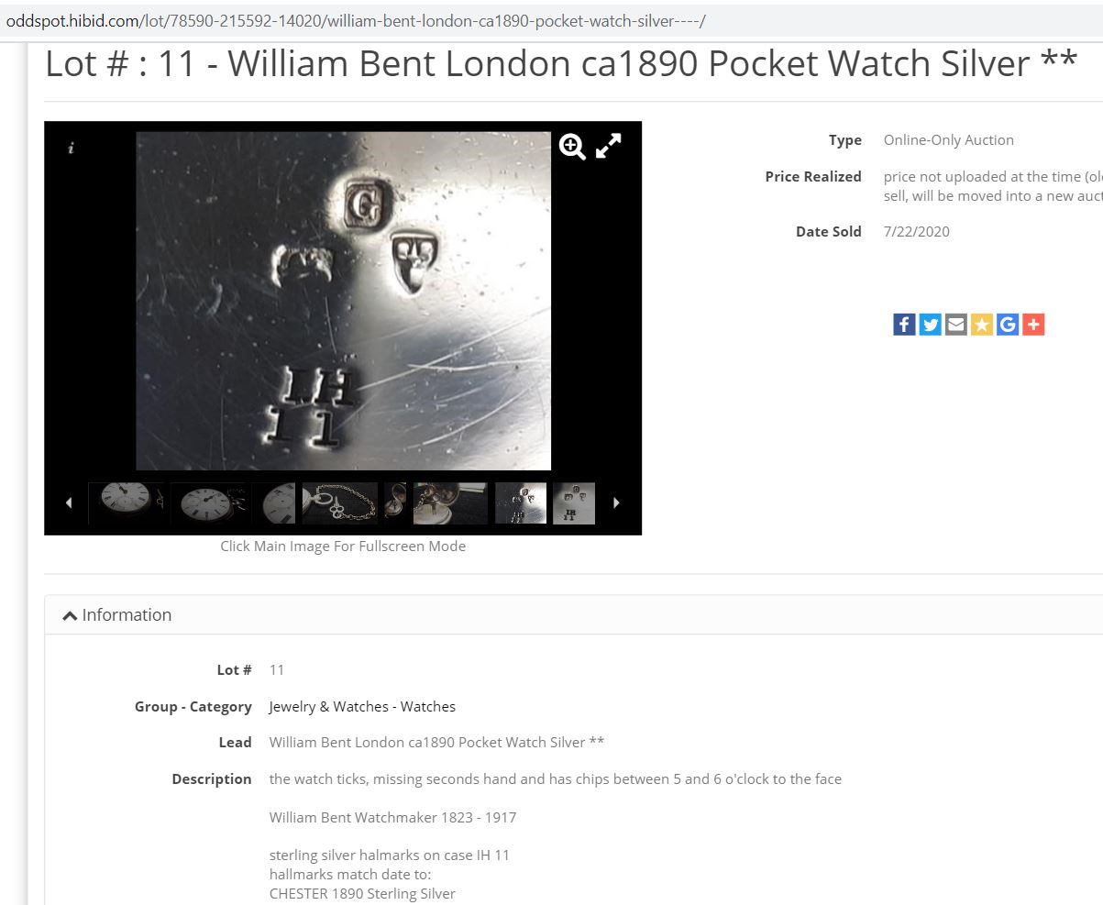Select the first watch face thumbnail
Viewport: 1103px width, 905px height.
tap(127, 503)
